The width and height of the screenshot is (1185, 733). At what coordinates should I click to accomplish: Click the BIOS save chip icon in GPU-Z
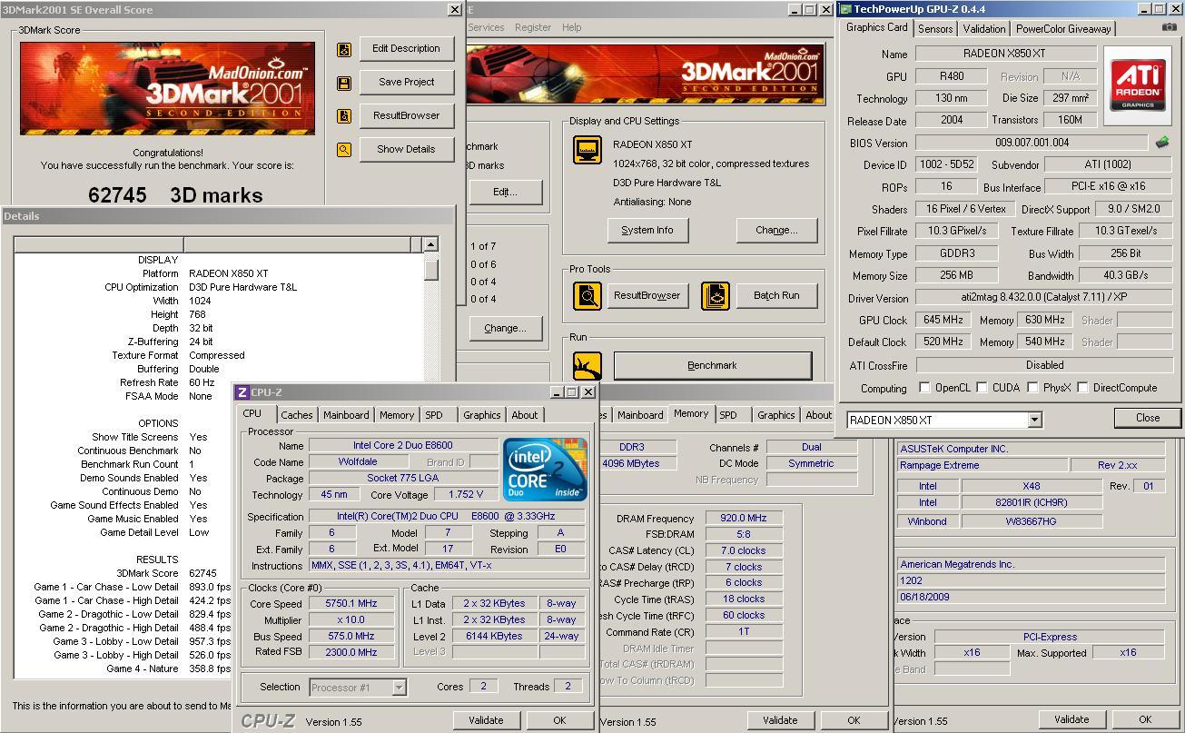pyautogui.click(x=1161, y=143)
